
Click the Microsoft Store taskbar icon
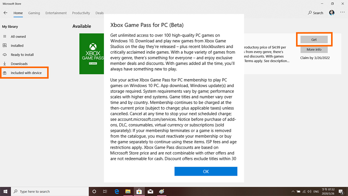[x=139, y=191]
